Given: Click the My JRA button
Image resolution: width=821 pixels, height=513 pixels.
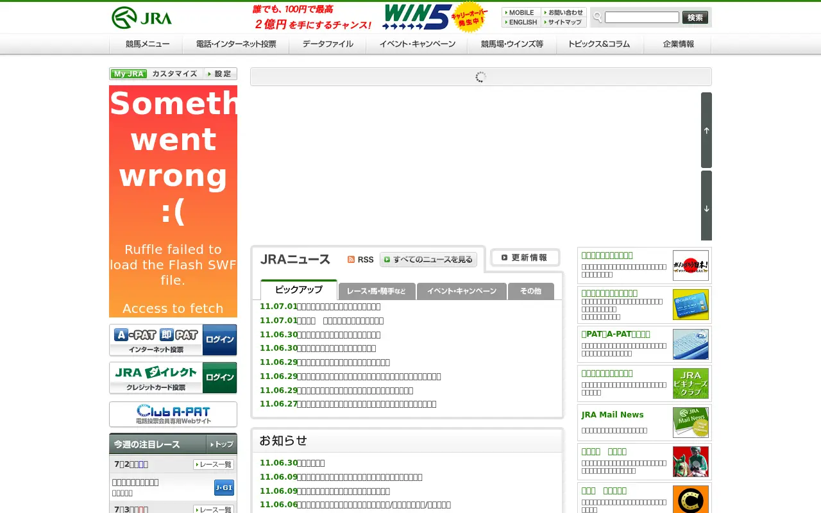Looking at the screenshot, I should coord(129,74).
